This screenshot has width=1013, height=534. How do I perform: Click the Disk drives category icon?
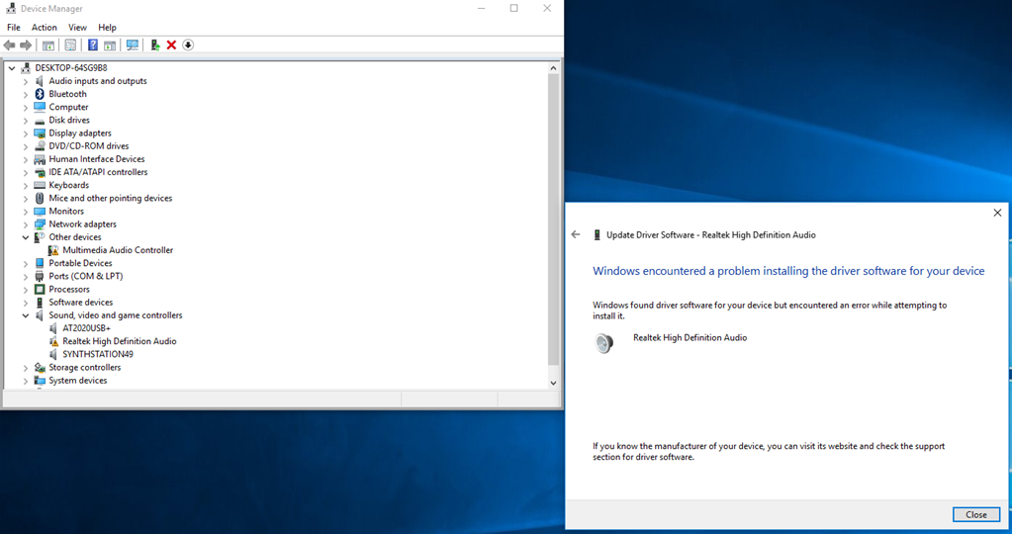(40, 120)
